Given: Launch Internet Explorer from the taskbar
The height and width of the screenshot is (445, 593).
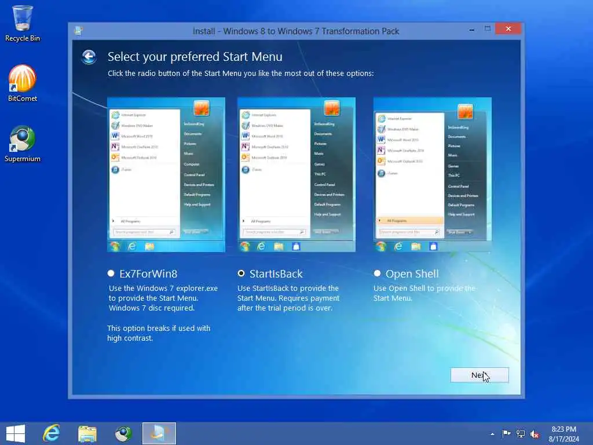Looking at the screenshot, I should tap(52, 433).
